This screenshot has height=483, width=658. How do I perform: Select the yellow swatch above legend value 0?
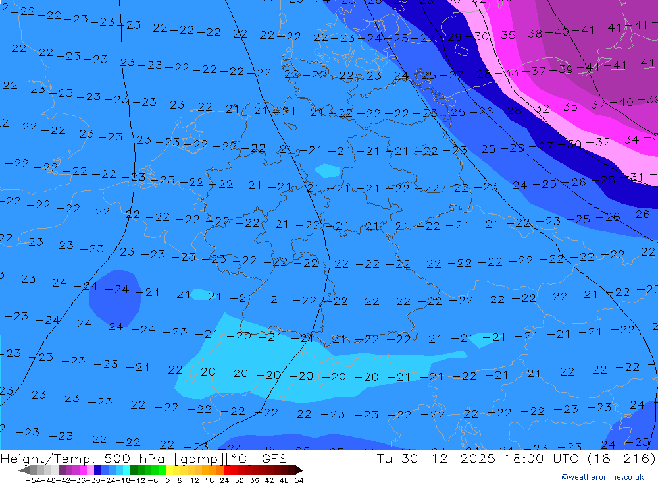(169, 470)
